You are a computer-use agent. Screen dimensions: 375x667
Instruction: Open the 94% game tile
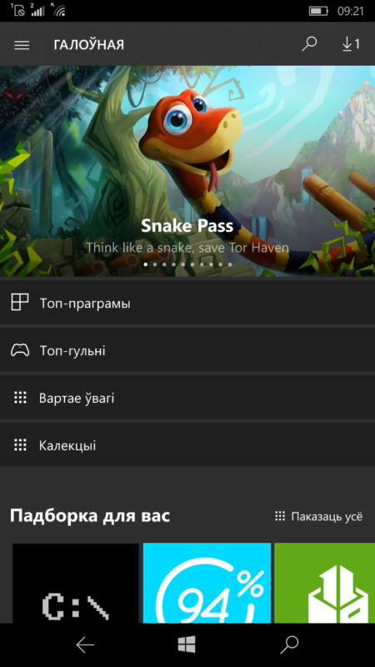coord(207,583)
